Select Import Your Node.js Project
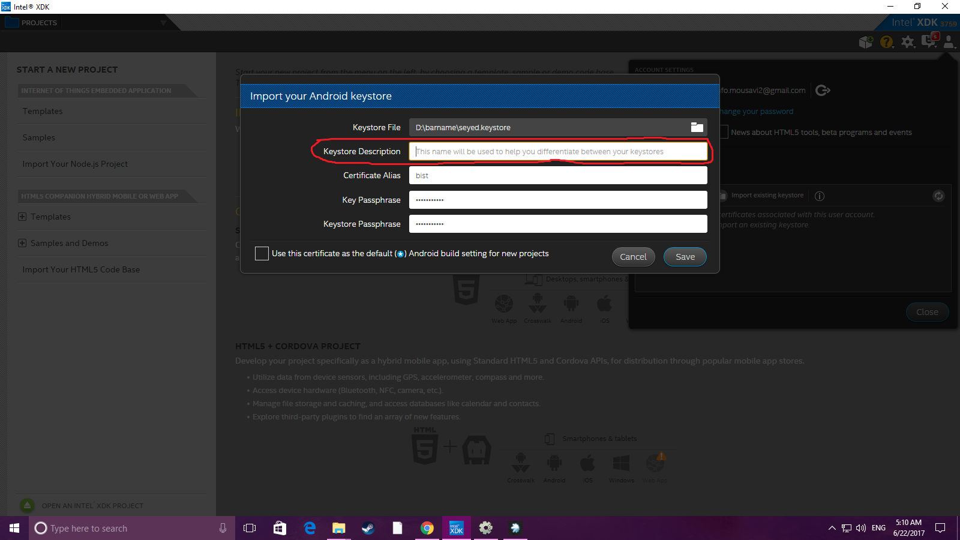This screenshot has width=960, height=540. [x=75, y=164]
